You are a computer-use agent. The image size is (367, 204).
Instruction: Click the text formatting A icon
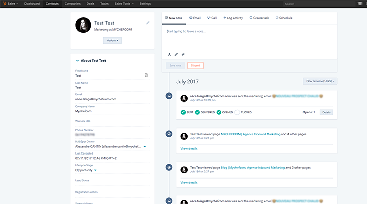point(169,54)
